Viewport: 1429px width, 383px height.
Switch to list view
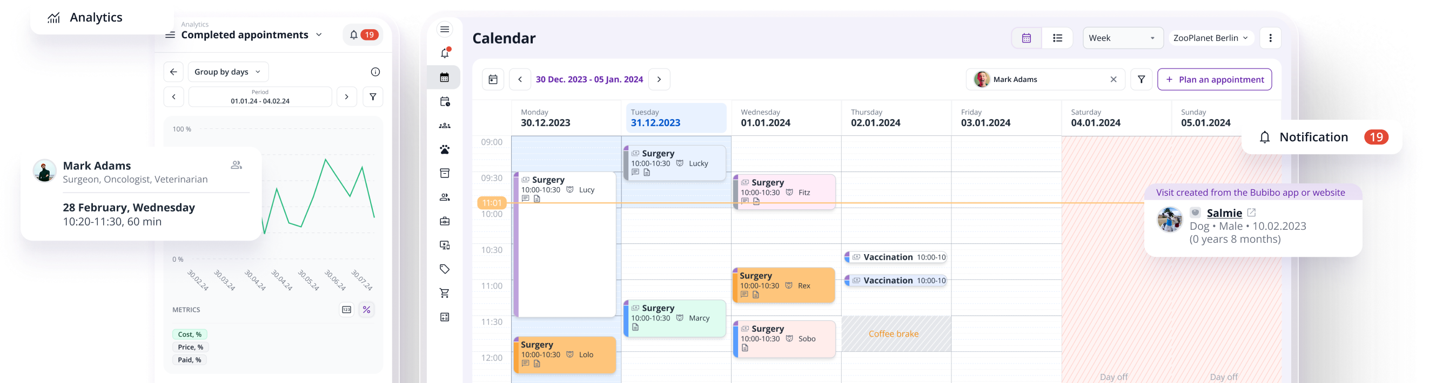click(1057, 38)
